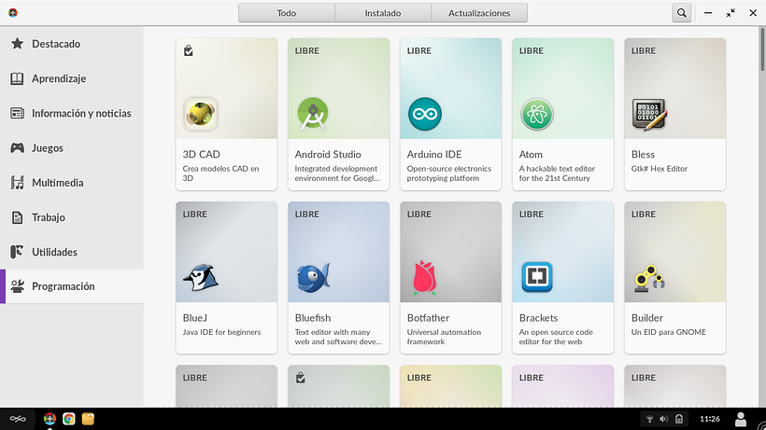This screenshot has height=430, width=766.
Task: Click the Wi-Fi status icon
Action: coord(650,419)
